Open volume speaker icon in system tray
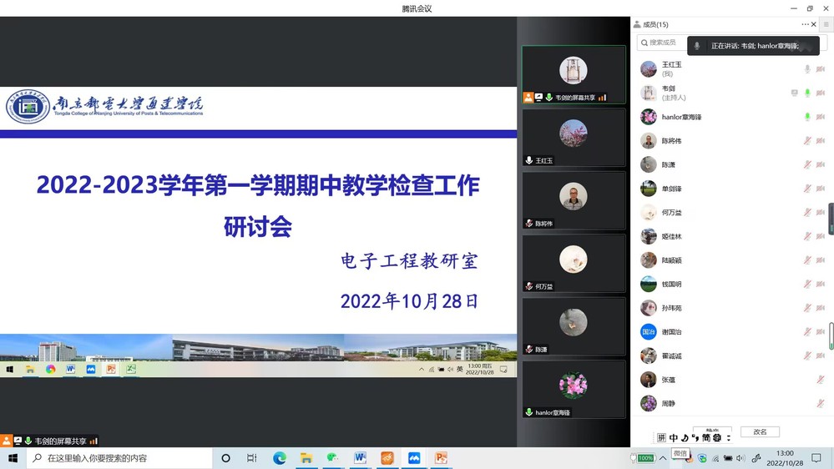Screen dimensions: 834x469 741,458
